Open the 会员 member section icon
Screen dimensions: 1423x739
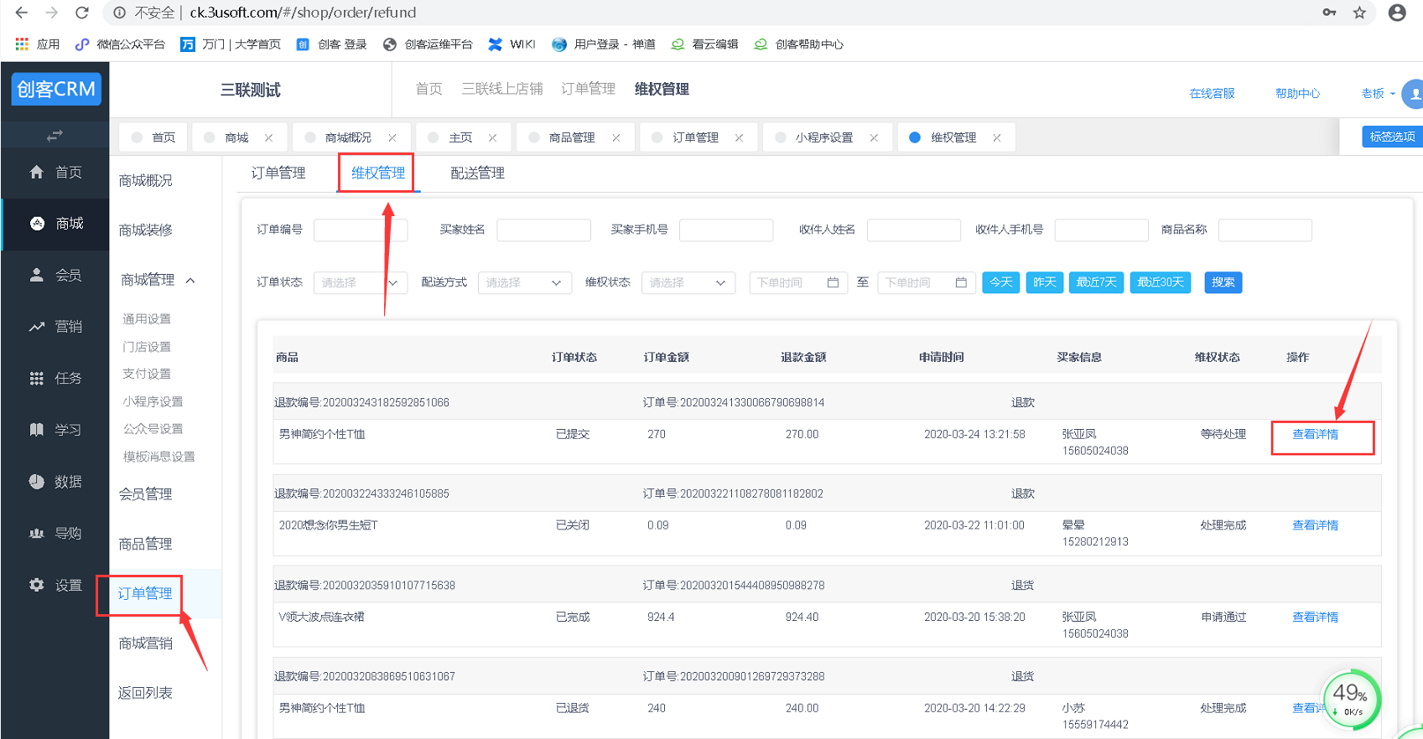[x=36, y=275]
